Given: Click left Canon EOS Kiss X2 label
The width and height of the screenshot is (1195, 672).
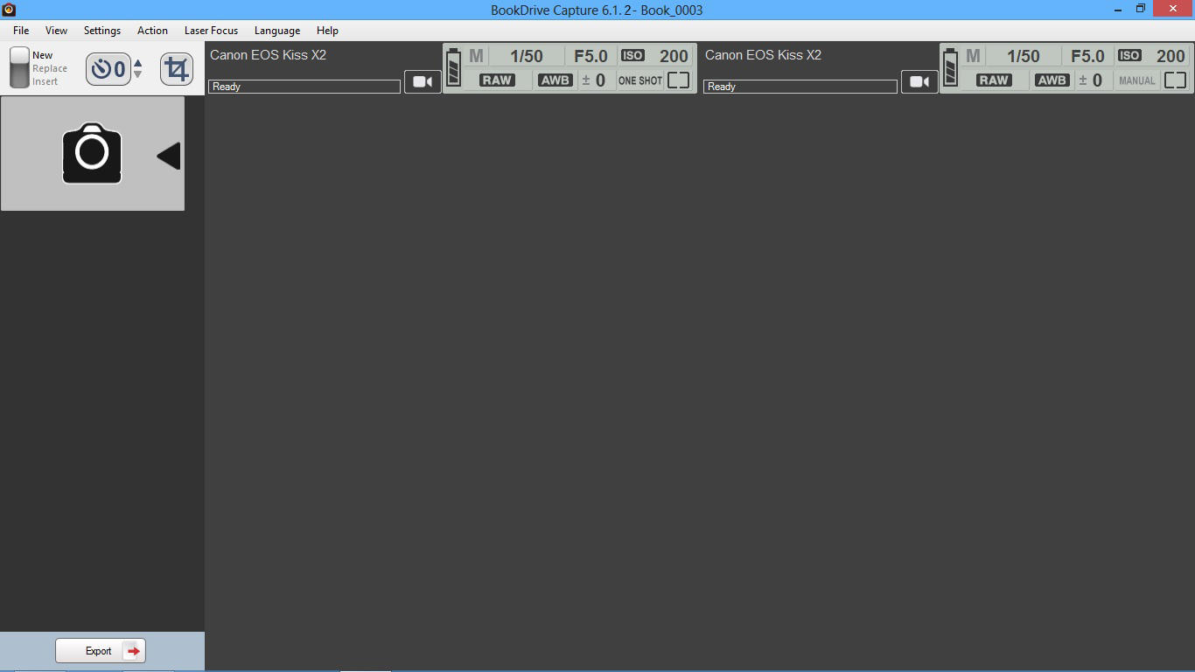Looking at the screenshot, I should click(x=268, y=55).
